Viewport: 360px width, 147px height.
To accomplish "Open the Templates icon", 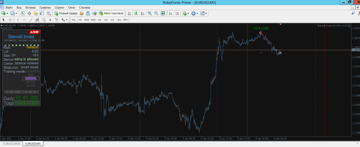I will coord(203,13).
